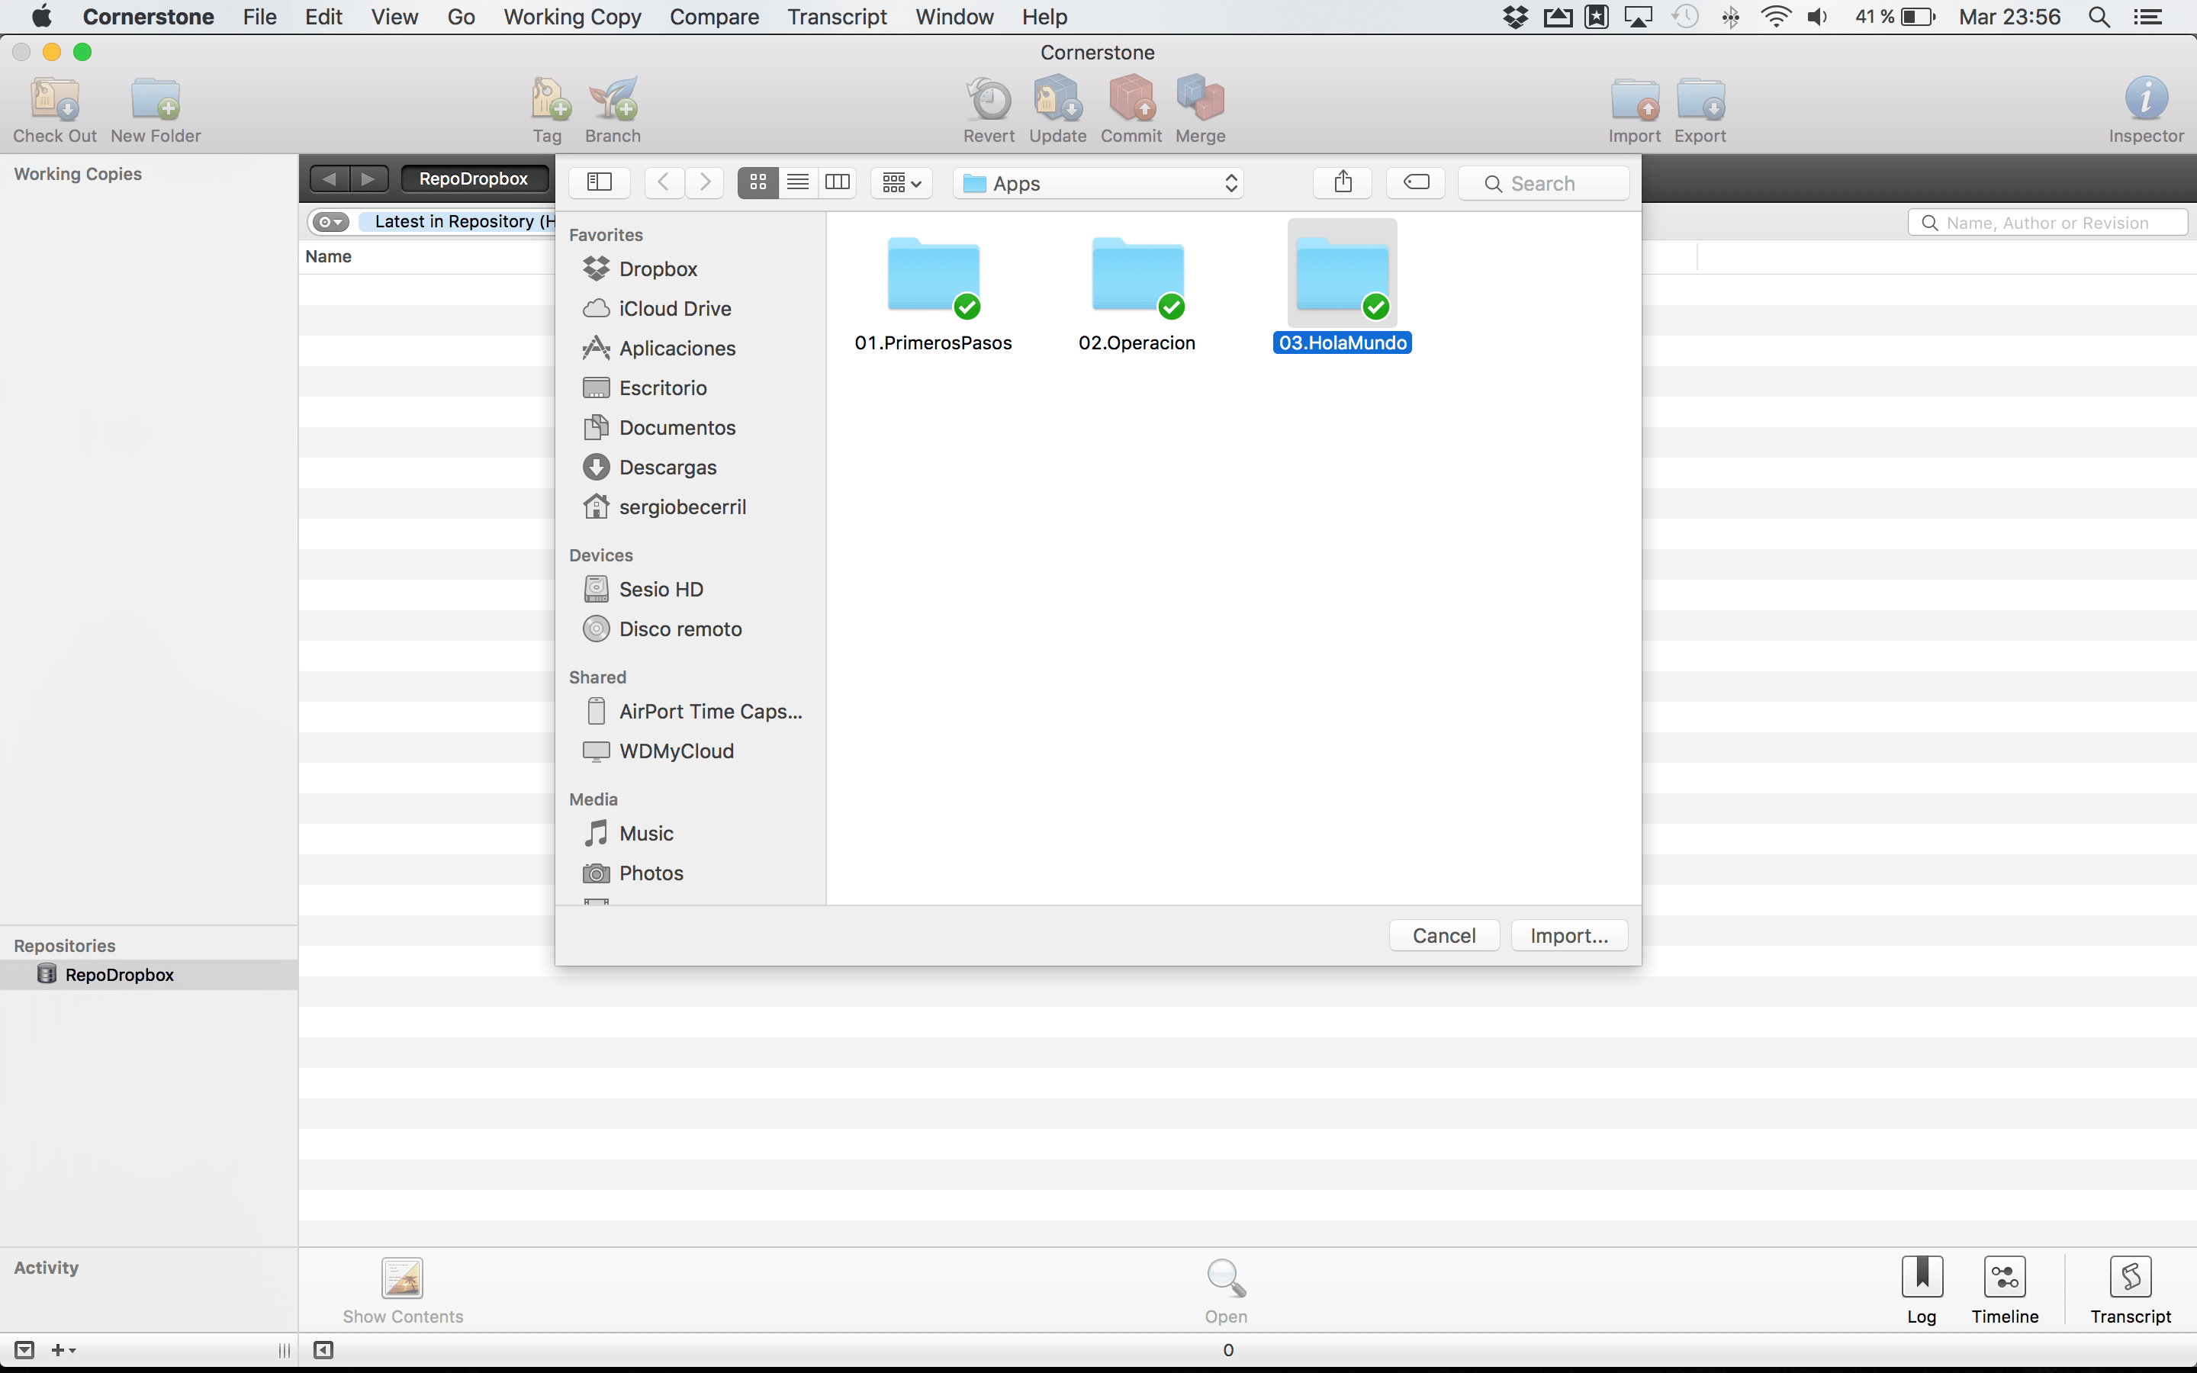Click the Revert toolbar icon
2197x1373 pixels.
989,98
